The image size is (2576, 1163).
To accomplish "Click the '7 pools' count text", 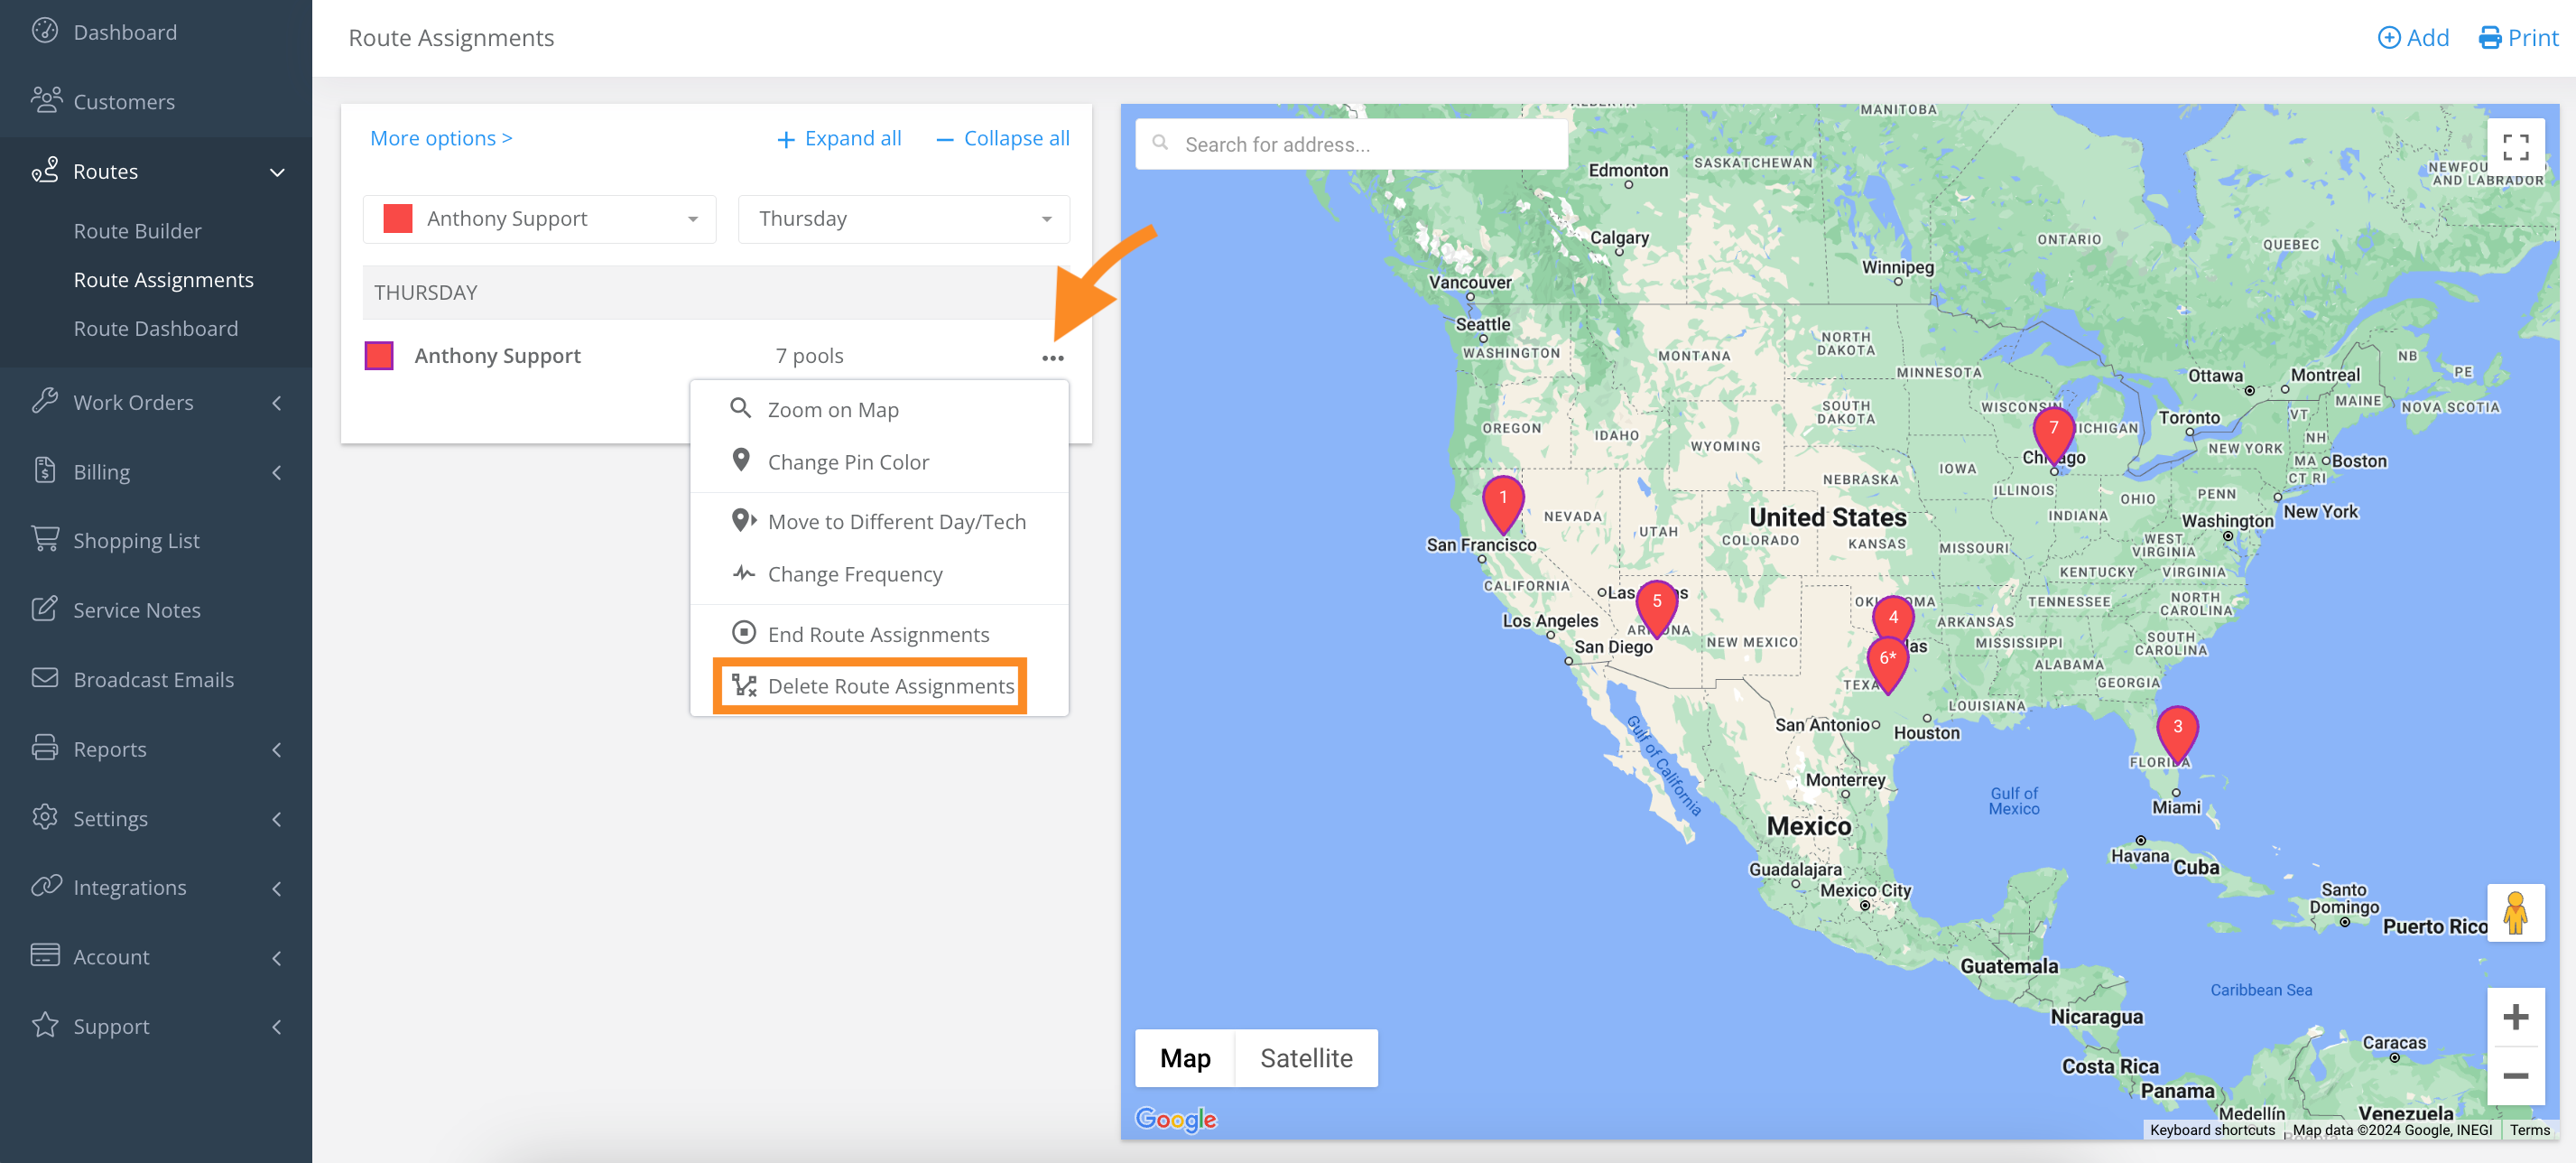I will (x=809, y=355).
